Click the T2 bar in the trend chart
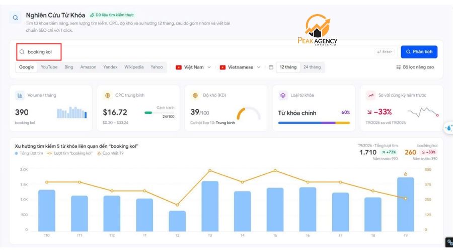Screen dimensions: 453x252 [177, 221]
